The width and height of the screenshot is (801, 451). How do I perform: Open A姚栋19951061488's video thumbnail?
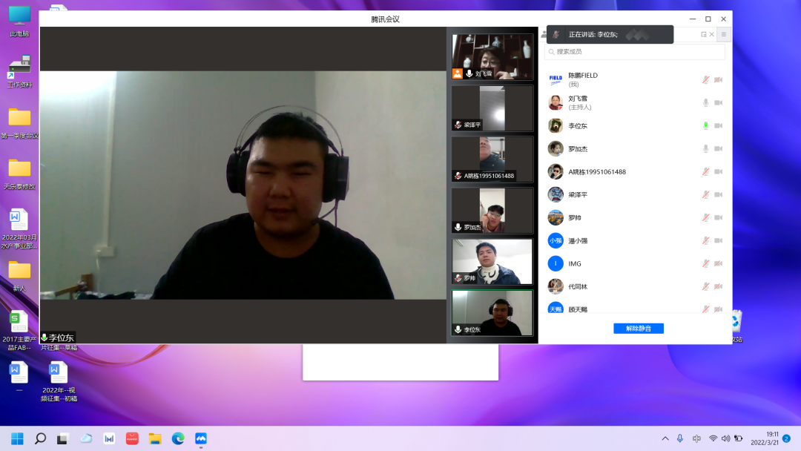point(492,159)
